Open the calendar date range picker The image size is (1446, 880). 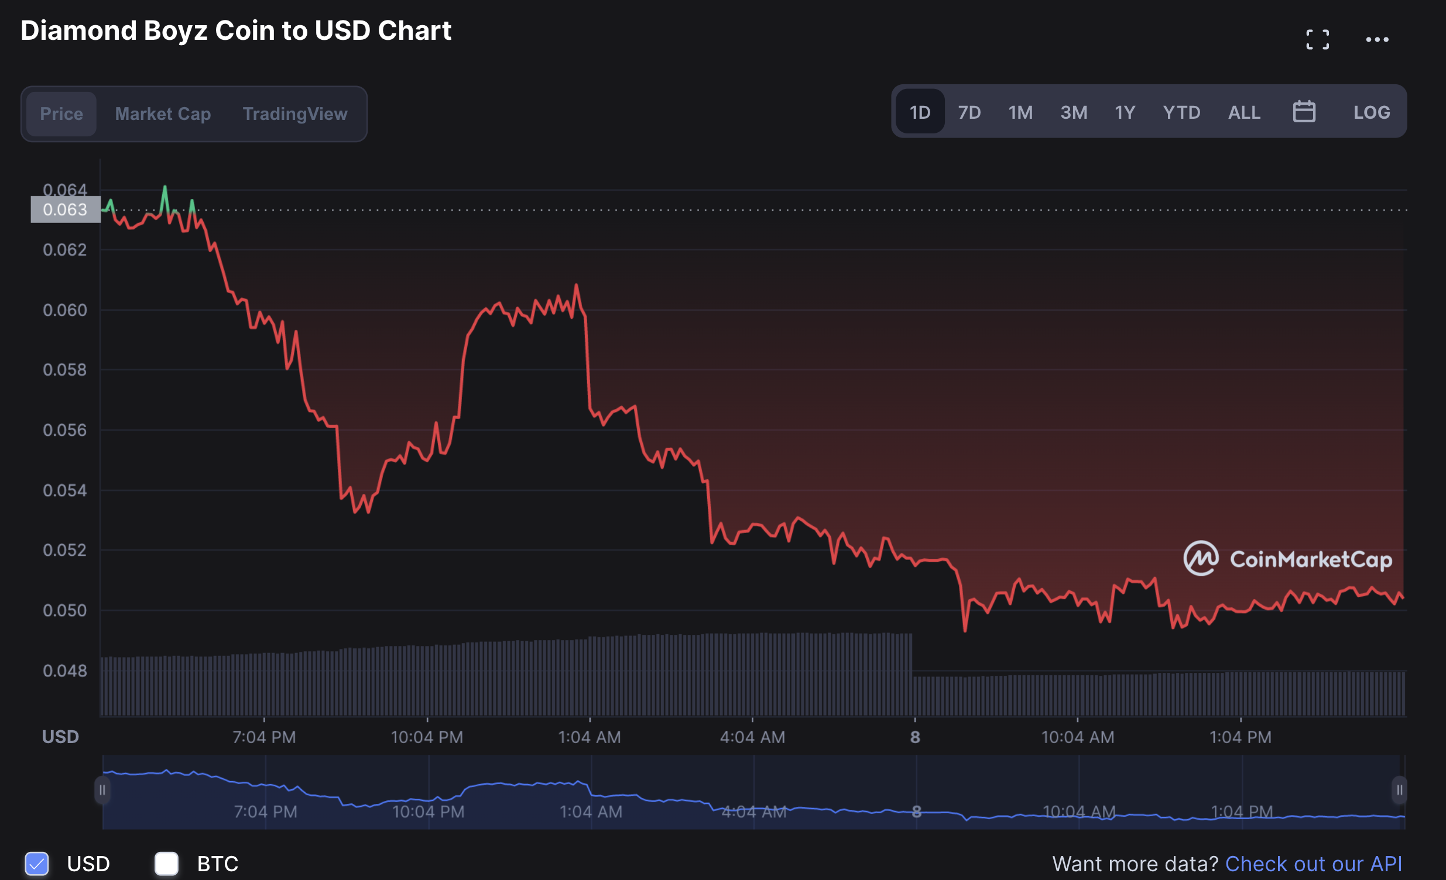[x=1303, y=112]
